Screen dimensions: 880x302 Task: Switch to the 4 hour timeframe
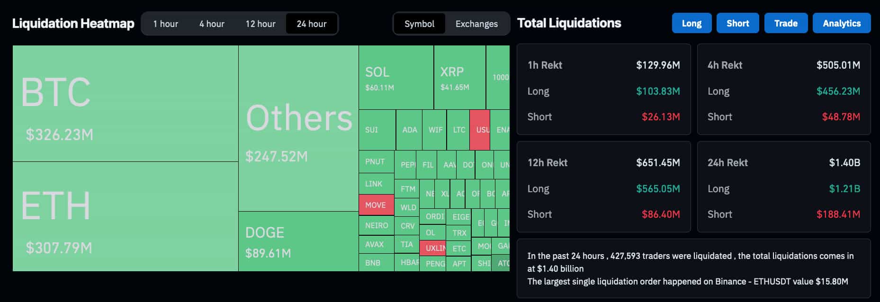(211, 23)
